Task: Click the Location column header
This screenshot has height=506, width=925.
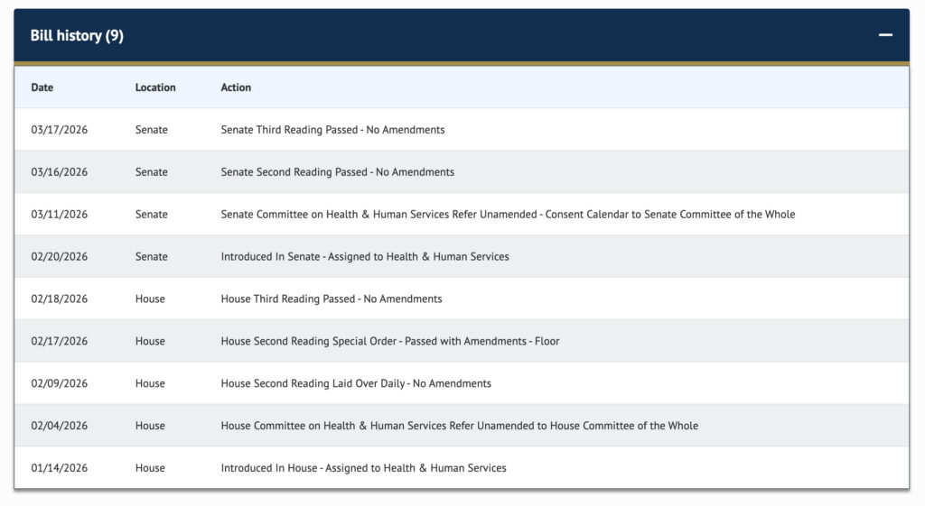Action: [x=155, y=87]
